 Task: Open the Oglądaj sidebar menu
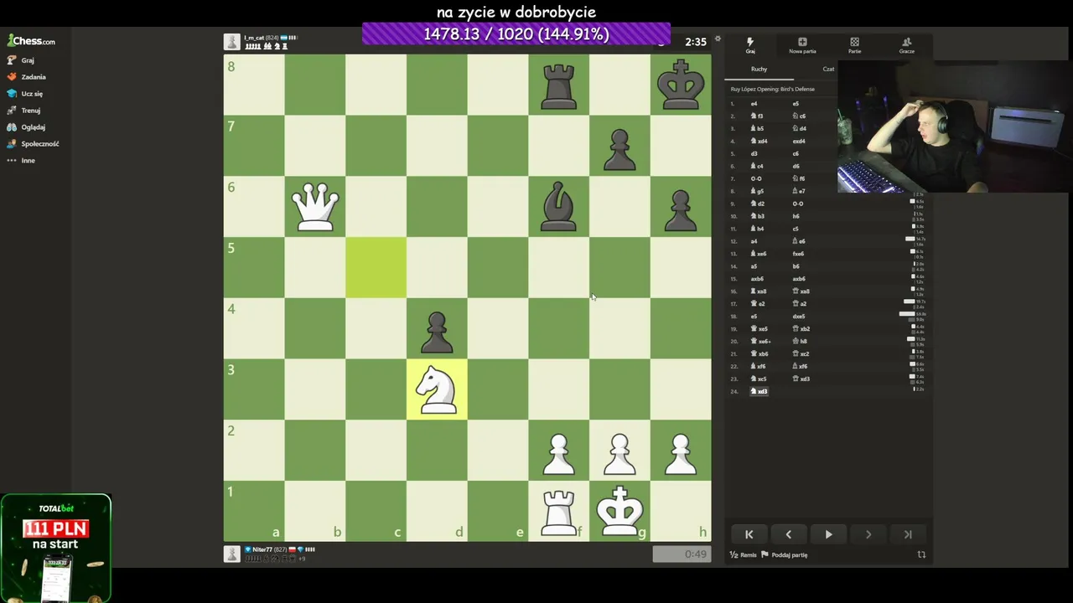pyautogui.click(x=27, y=127)
